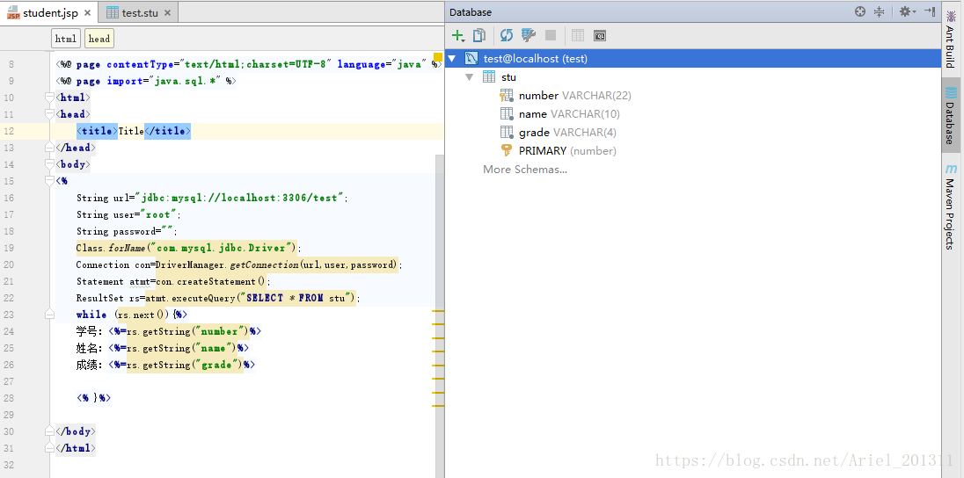964x478 pixels.
Task: Click the grey stop square icon
Action: point(551,36)
